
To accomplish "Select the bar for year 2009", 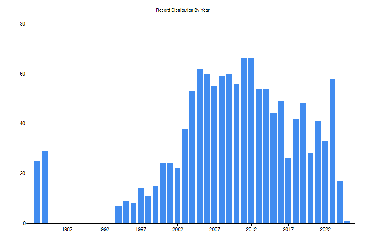I will click(x=229, y=148).
